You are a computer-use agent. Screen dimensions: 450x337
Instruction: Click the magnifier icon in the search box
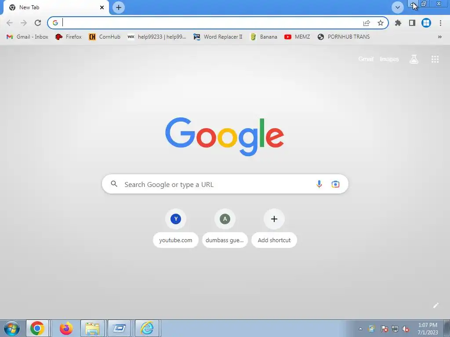coord(114,184)
